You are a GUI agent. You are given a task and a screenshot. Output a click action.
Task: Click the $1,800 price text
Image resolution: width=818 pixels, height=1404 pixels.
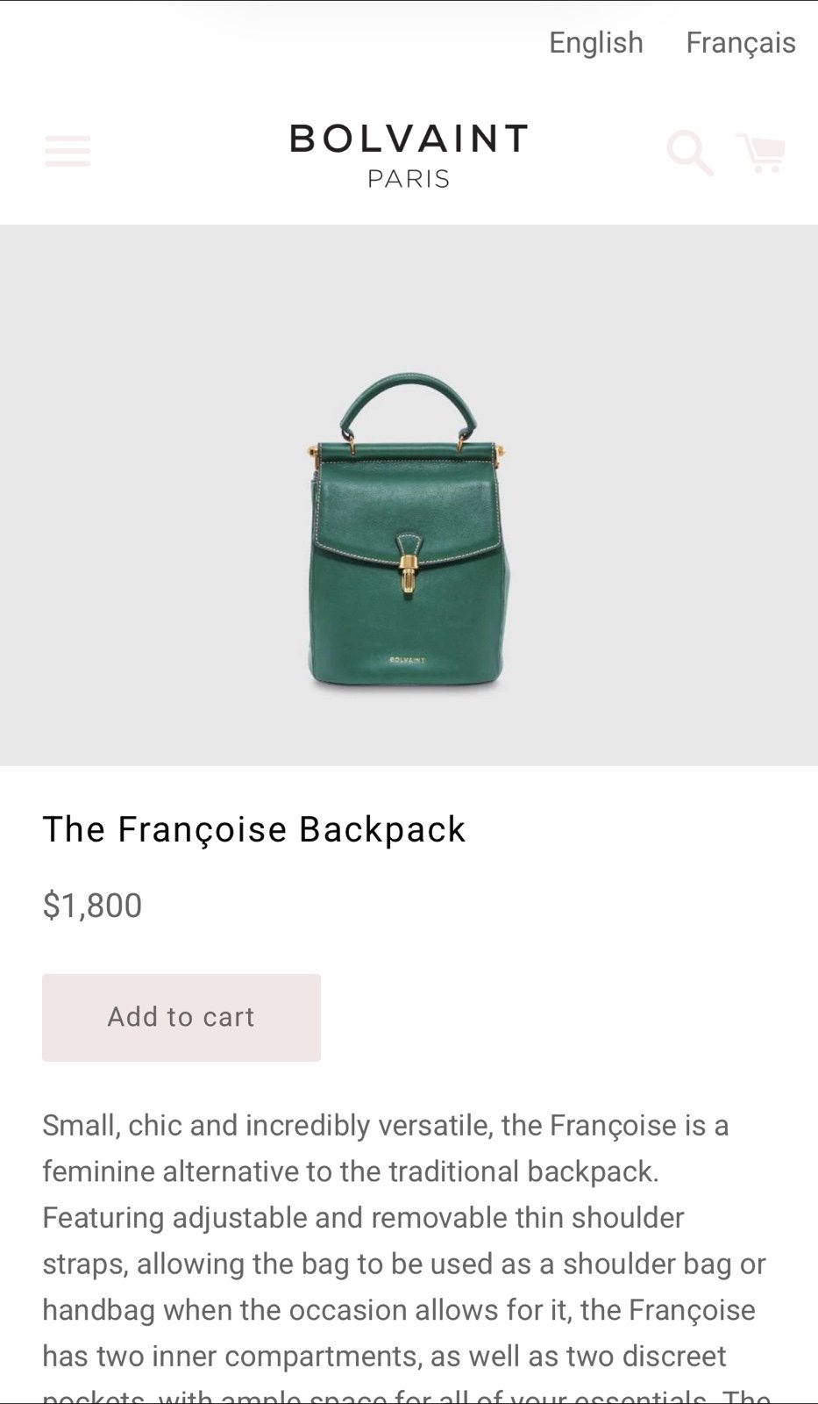pos(92,906)
